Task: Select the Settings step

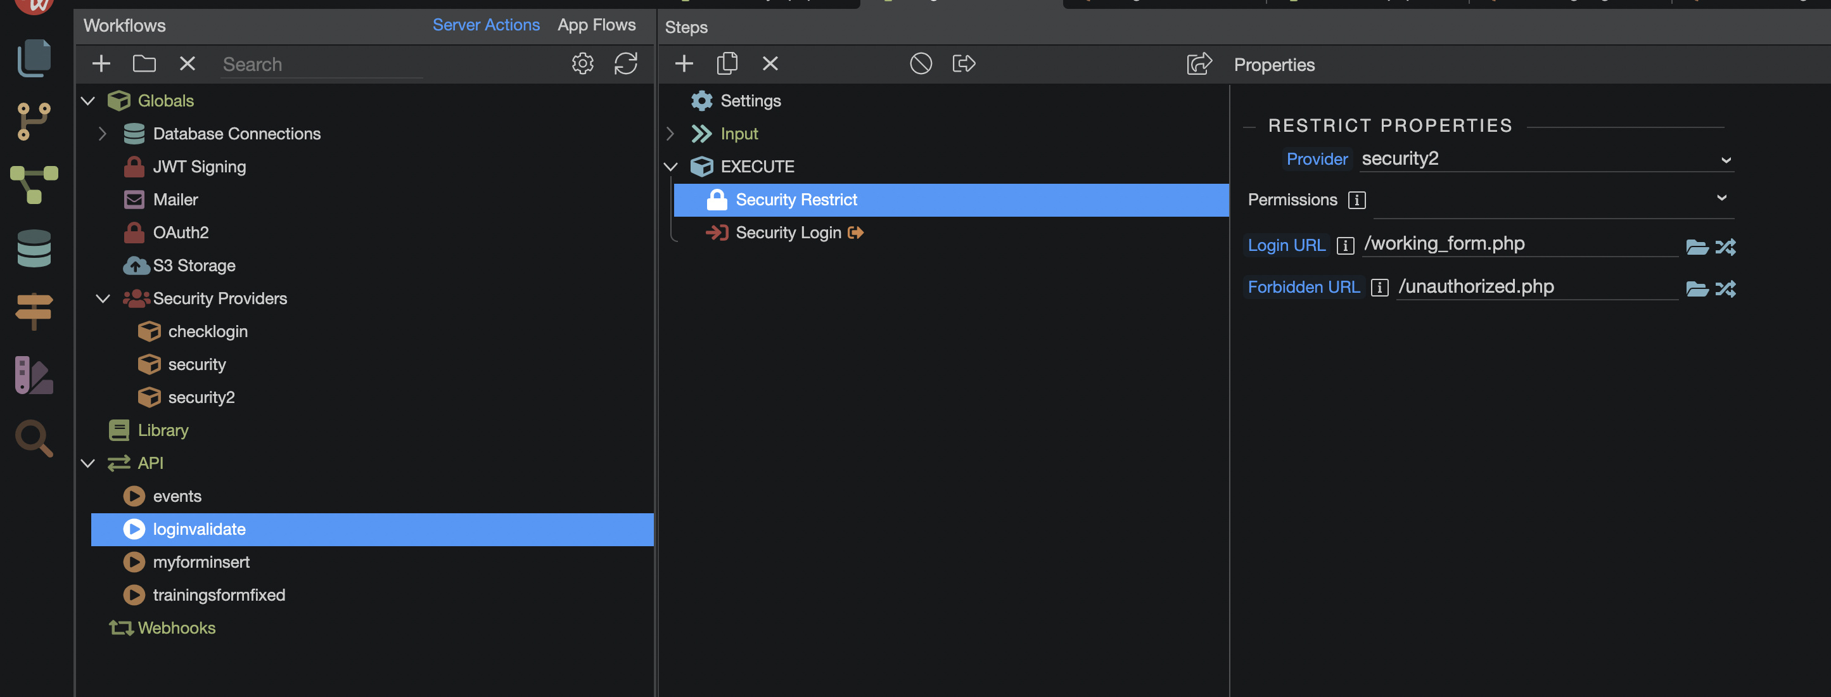Action: [751, 101]
